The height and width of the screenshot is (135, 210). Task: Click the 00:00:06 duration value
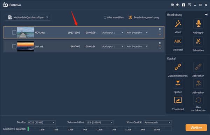[x=91, y=33]
